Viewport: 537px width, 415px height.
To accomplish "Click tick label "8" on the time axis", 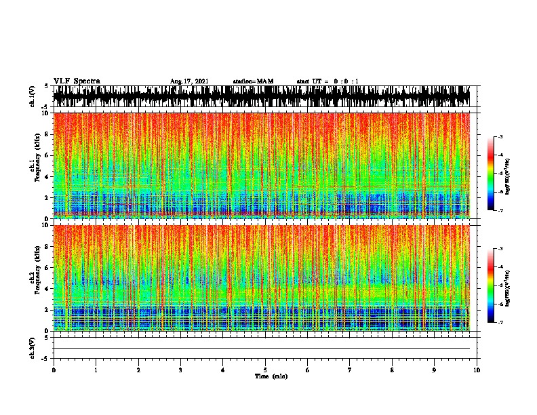I will click(x=392, y=370).
